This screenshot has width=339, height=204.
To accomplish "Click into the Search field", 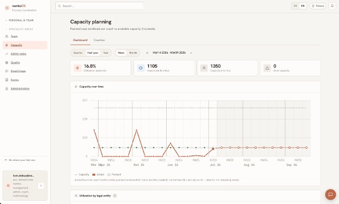I will (100, 6).
